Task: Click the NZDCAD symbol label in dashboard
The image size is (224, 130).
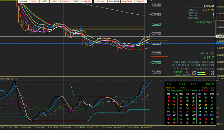Action: (x=171, y=88)
